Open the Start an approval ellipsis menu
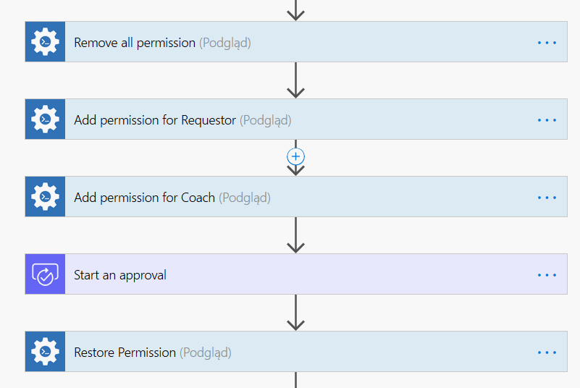The height and width of the screenshot is (388, 580). tap(547, 275)
